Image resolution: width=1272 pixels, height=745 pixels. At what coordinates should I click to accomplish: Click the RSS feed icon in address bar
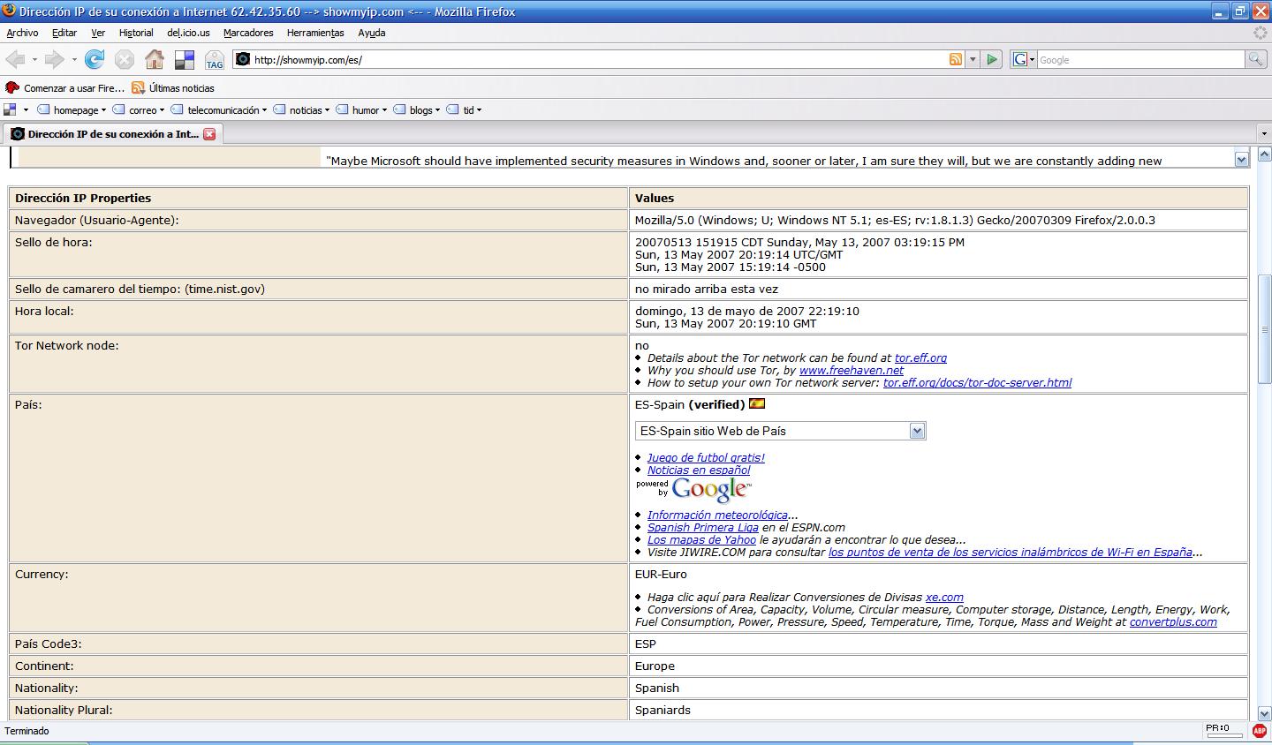956,59
